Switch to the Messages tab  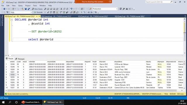[20, 59]
